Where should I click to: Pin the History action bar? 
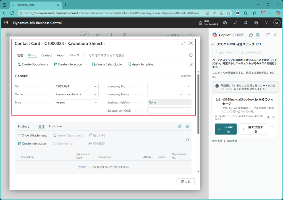188,140
